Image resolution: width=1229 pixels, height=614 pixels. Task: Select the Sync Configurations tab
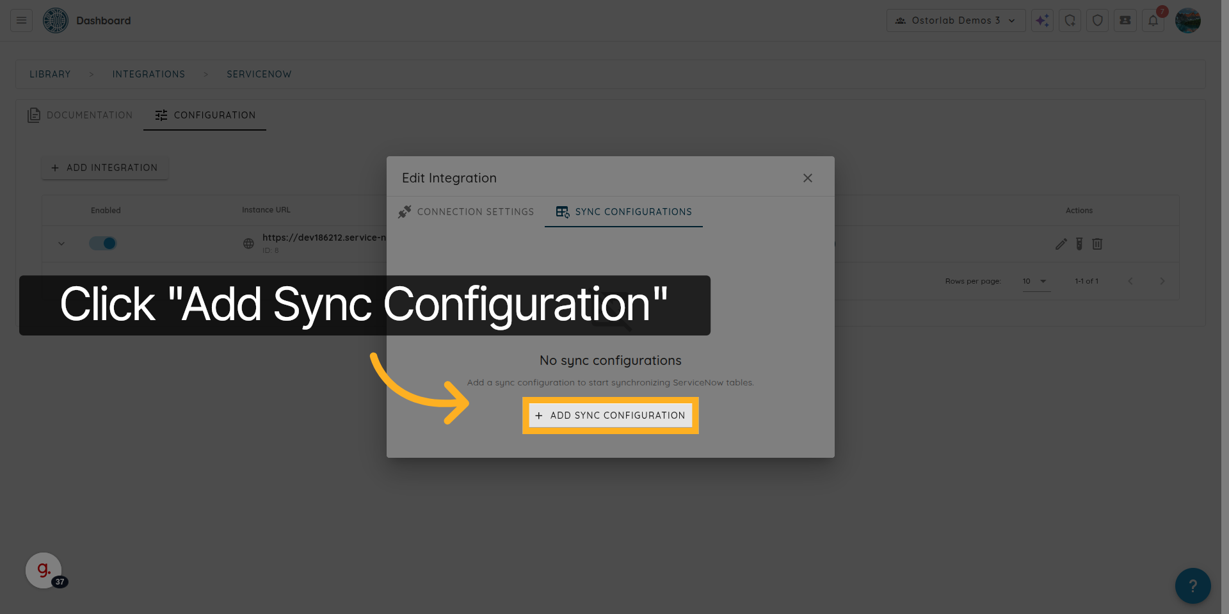(632, 211)
